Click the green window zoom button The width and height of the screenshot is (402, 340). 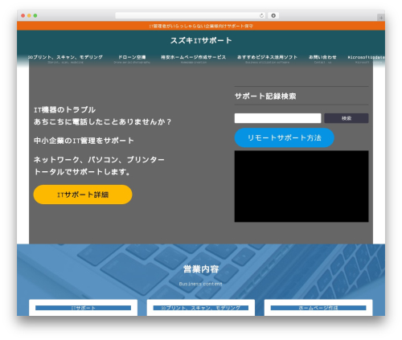coord(35,16)
